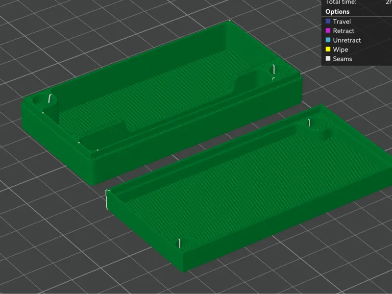Toggle the Travel color swatch

328,21
